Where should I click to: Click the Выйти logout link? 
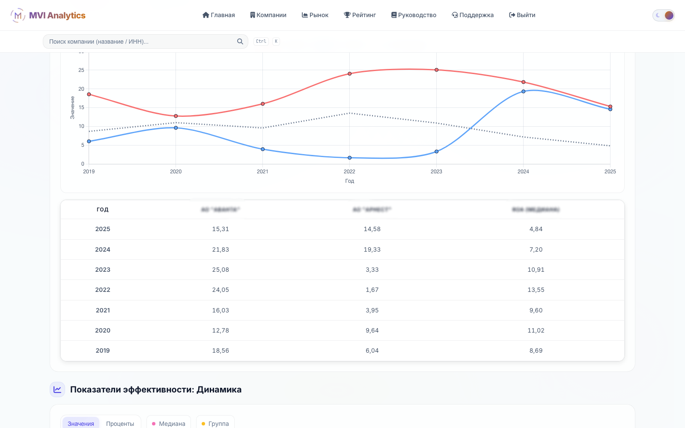[522, 15]
